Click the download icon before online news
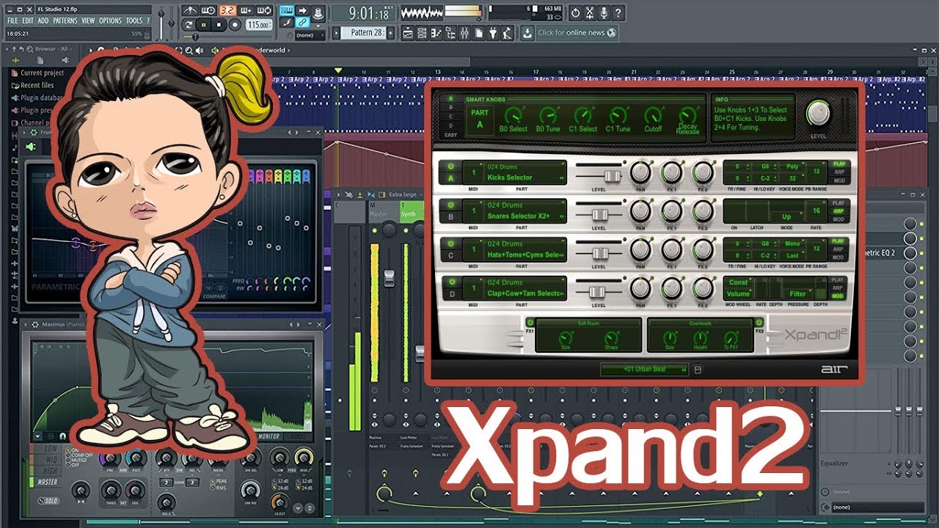This screenshot has width=939, height=528. pyautogui.click(x=527, y=33)
